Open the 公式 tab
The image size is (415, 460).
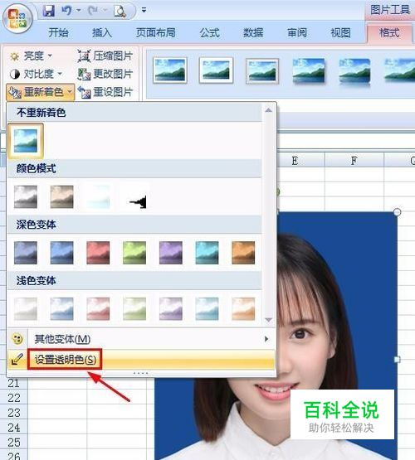(x=210, y=32)
